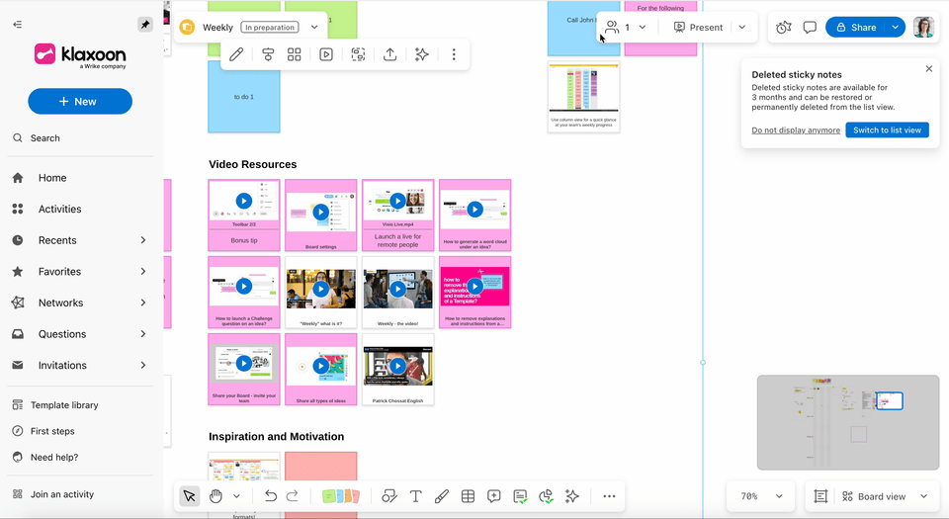Open the Weekly board title dropdown
This screenshot has height=519, width=949.
tap(314, 28)
